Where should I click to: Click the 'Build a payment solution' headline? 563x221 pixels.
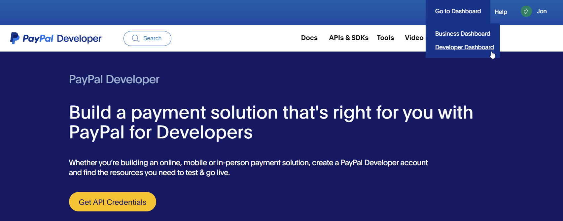click(x=271, y=122)
